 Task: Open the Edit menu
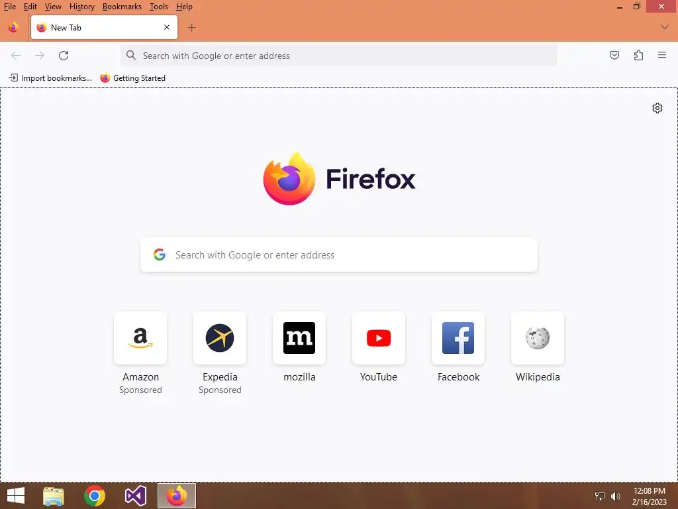pos(30,7)
